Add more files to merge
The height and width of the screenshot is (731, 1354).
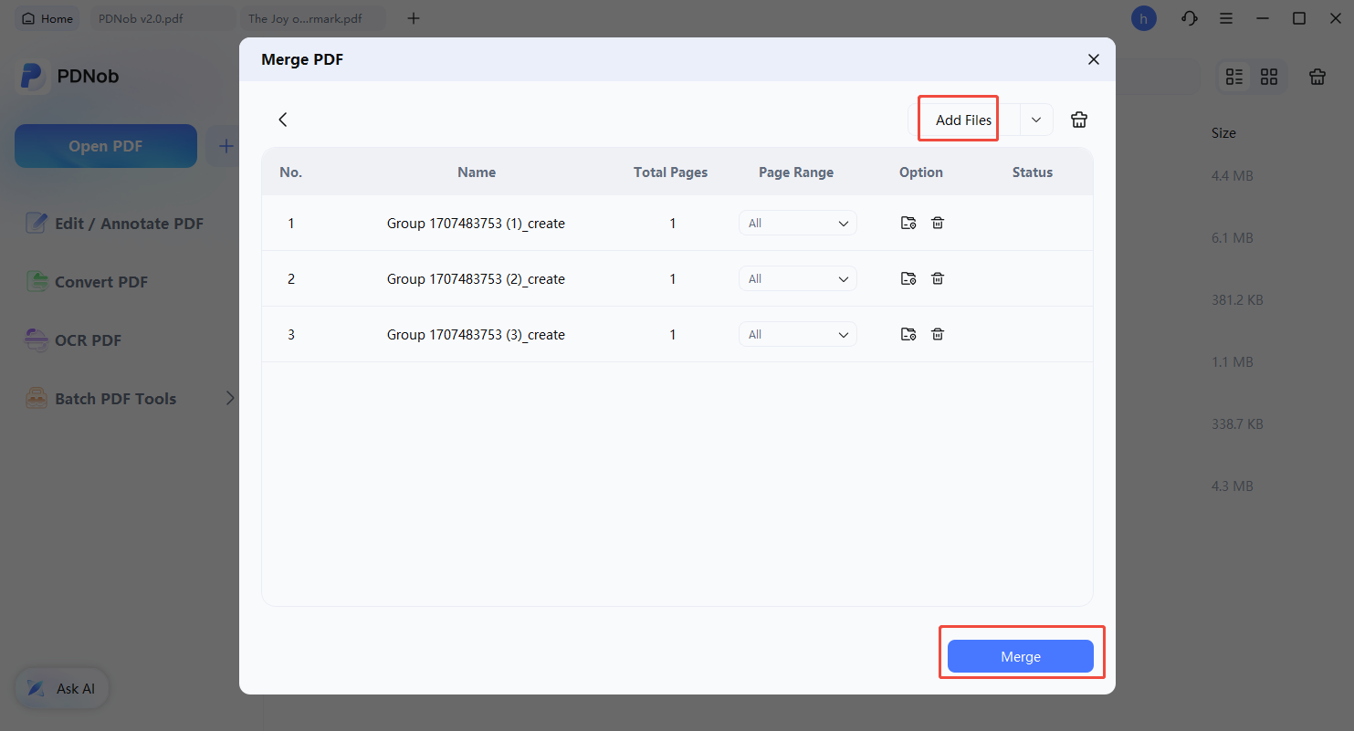pos(959,120)
